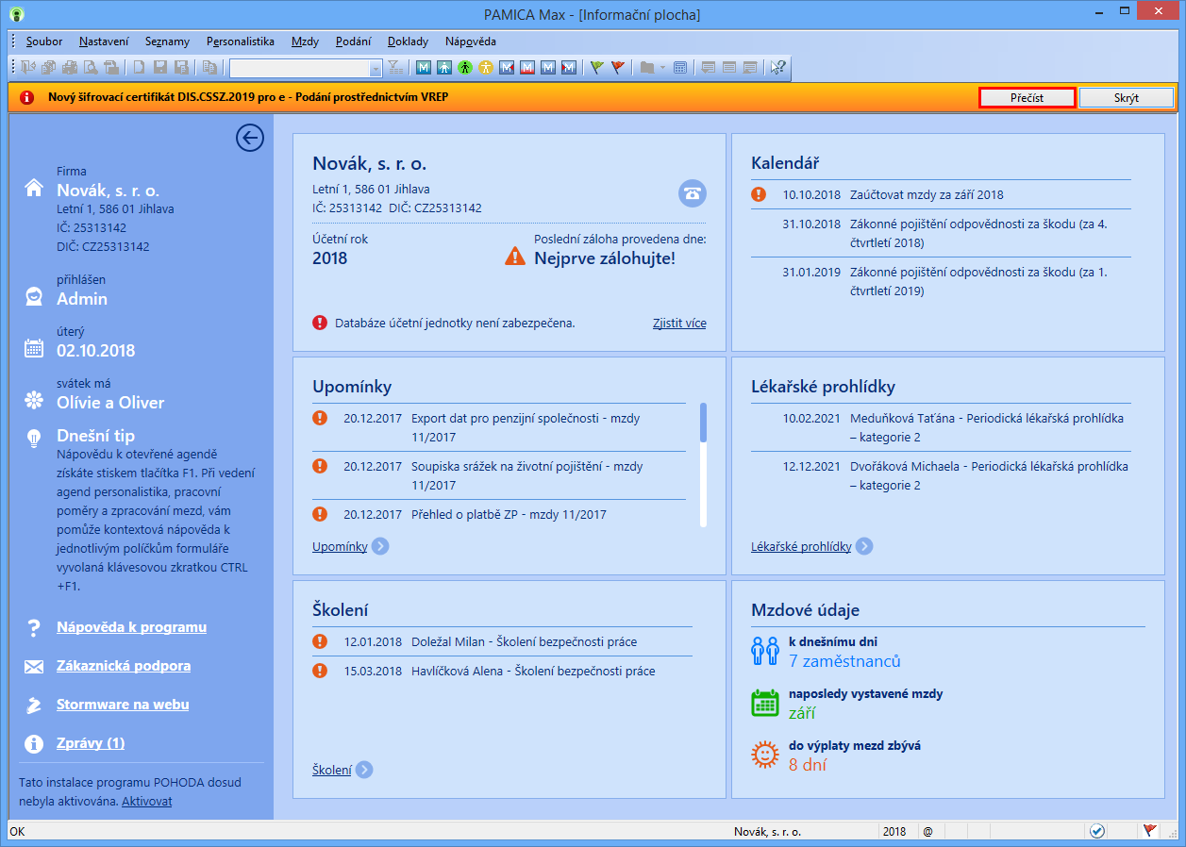Open the Soubor menu
This screenshot has height=847, width=1186.
[45, 42]
